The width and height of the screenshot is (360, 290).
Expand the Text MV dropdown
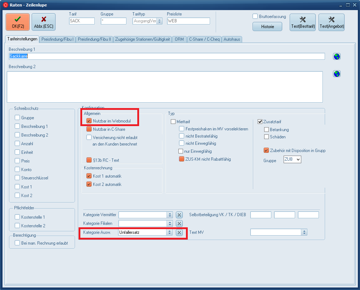click(304, 232)
